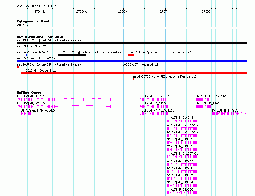Select the 2p23.3 band label
This screenshot has width=255, height=196.
click(22, 25)
